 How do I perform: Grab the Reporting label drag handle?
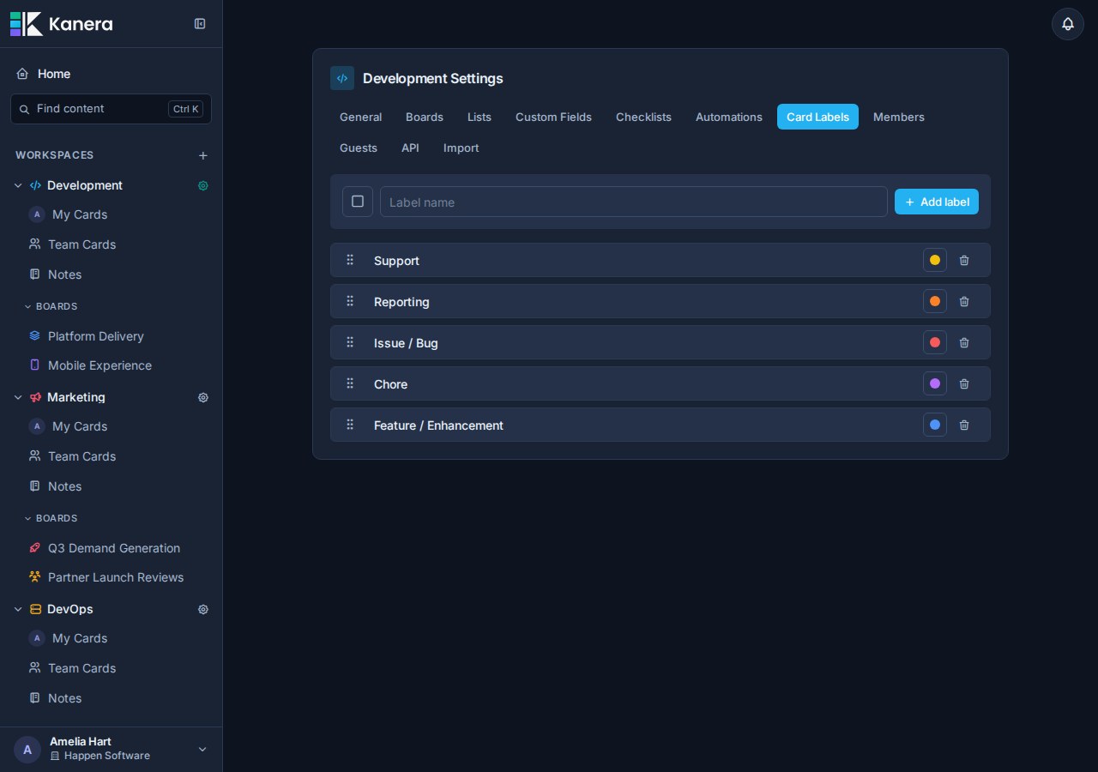350,301
